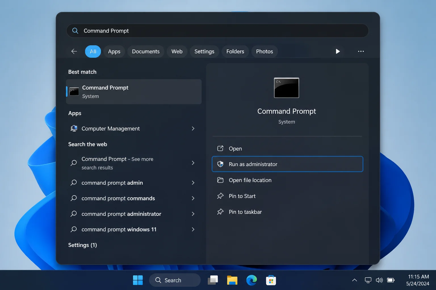The width and height of the screenshot is (436, 290).
Task: Switch to the Web filter tab
Action: coord(177,52)
